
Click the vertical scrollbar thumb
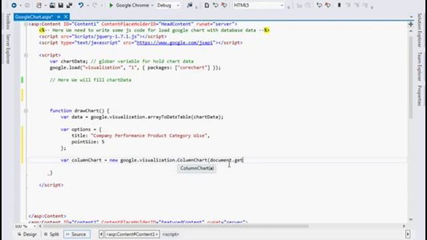click(411, 77)
